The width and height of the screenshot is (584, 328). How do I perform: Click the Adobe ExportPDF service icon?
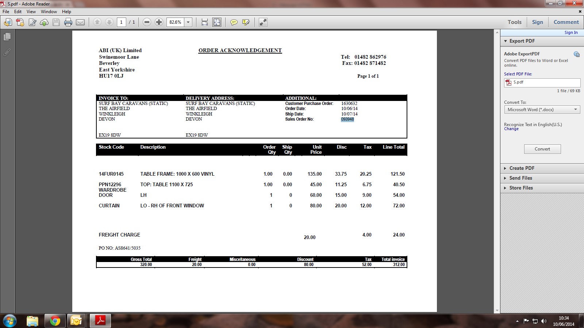pos(577,54)
